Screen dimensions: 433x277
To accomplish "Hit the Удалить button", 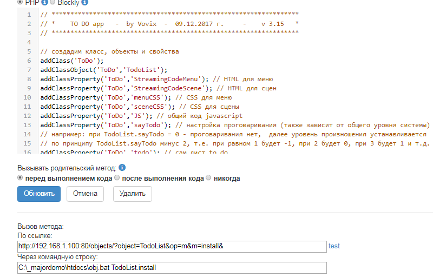I will (x=132, y=194).
